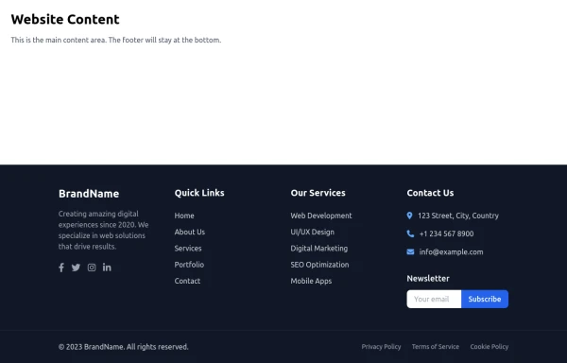Open the LinkedIn social icon
The image size is (567, 363).
click(107, 268)
